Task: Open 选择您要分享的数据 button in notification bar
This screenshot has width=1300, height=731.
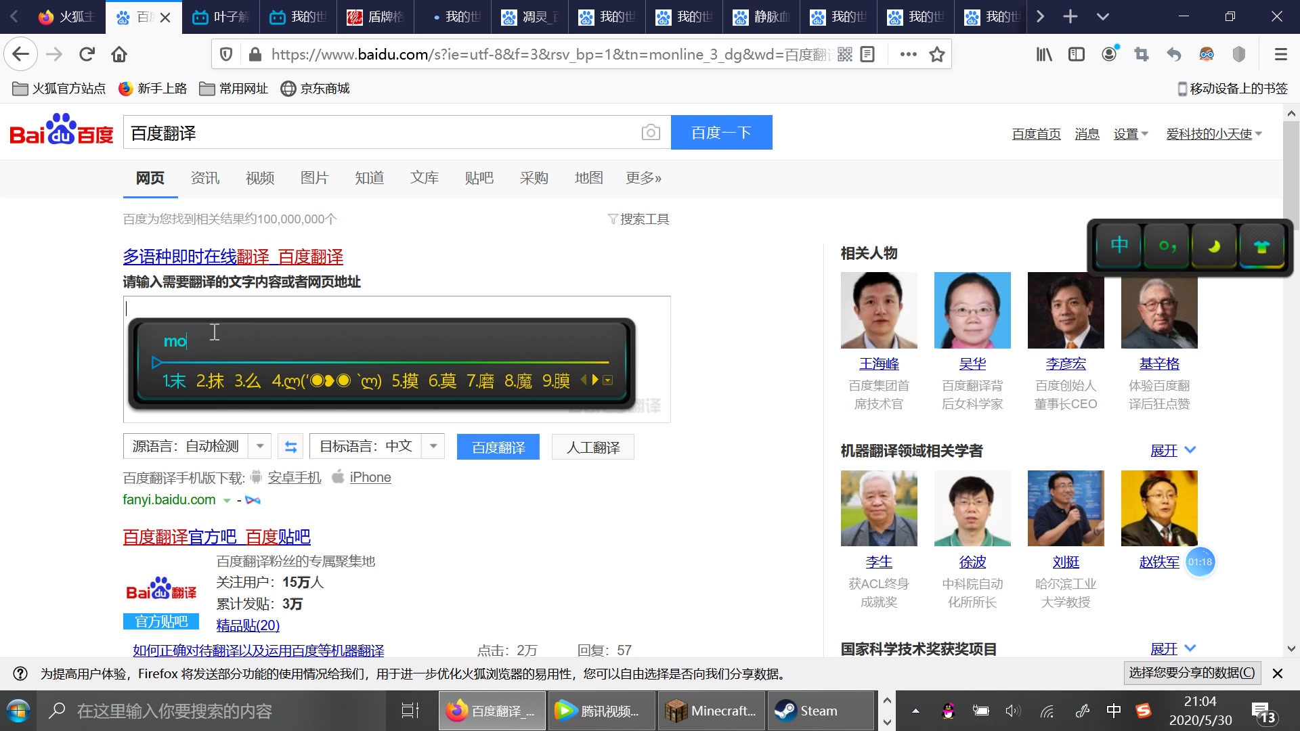Action: click(x=1192, y=673)
